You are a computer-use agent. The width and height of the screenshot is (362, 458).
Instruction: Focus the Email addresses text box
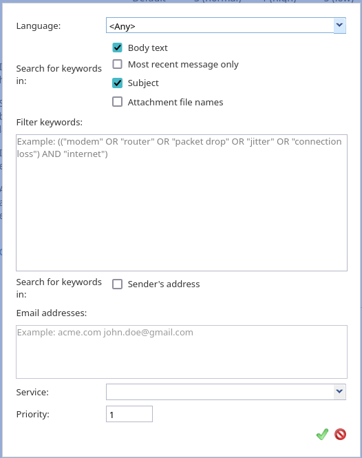click(182, 352)
